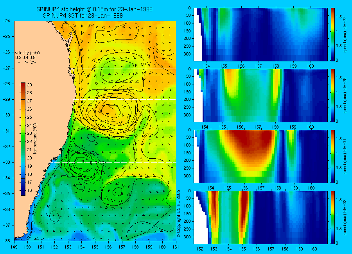
Task: Click the '149' longitude tick on the map
Action: click(14, 247)
